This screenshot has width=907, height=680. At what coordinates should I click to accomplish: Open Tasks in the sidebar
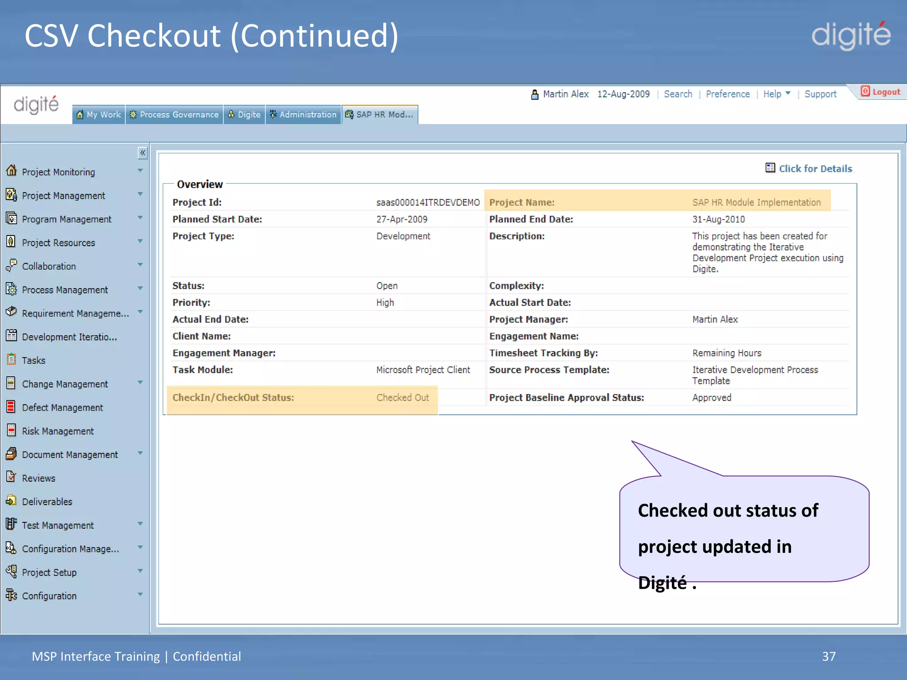[x=34, y=360]
